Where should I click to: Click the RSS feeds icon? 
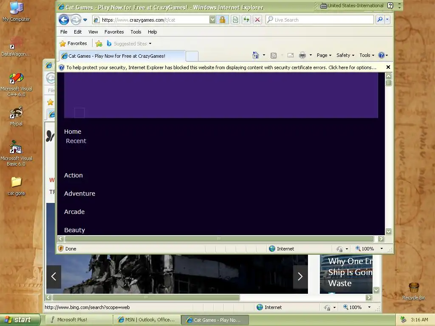pyautogui.click(x=274, y=56)
